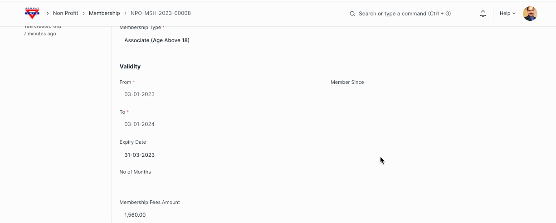Navigate to Membership breadcrumb
Screen dimensions: 556x223
104,13
